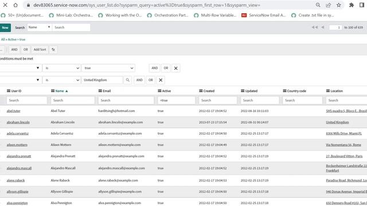
Task: Click 'Active = true' breadcrumb filter
Action: [x=17, y=39]
